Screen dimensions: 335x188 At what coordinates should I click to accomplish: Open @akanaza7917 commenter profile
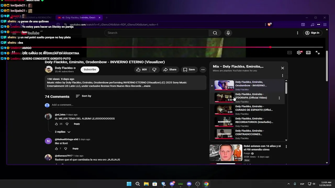(64, 156)
